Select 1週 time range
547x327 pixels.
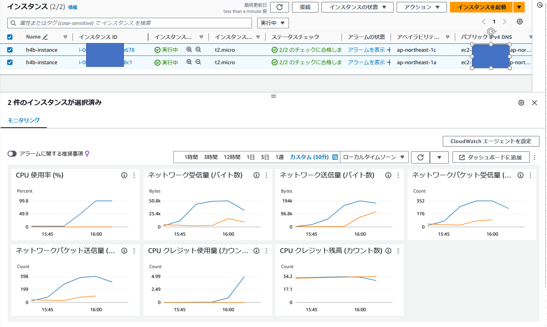point(280,157)
